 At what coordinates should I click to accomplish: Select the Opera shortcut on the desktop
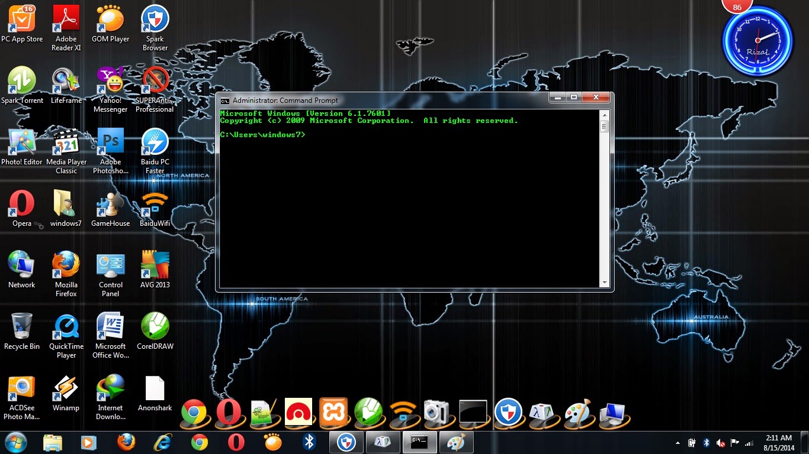click(22, 209)
